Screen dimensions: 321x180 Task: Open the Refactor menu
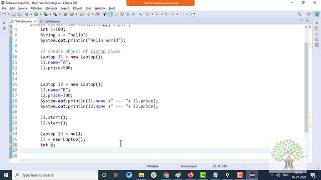36,8
